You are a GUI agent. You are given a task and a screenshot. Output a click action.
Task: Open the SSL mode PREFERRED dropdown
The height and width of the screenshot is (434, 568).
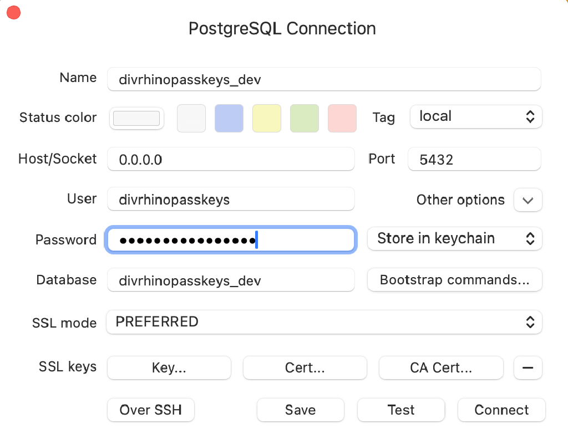coord(324,322)
